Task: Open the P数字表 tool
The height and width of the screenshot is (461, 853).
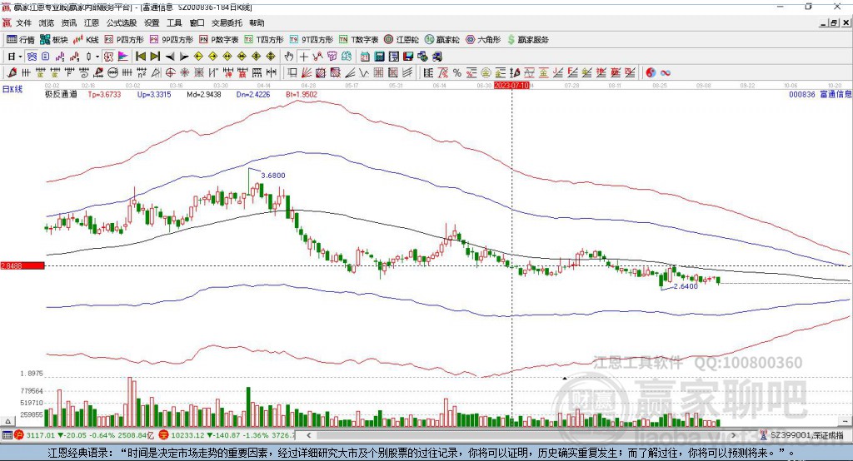Action: coord(219,40)
